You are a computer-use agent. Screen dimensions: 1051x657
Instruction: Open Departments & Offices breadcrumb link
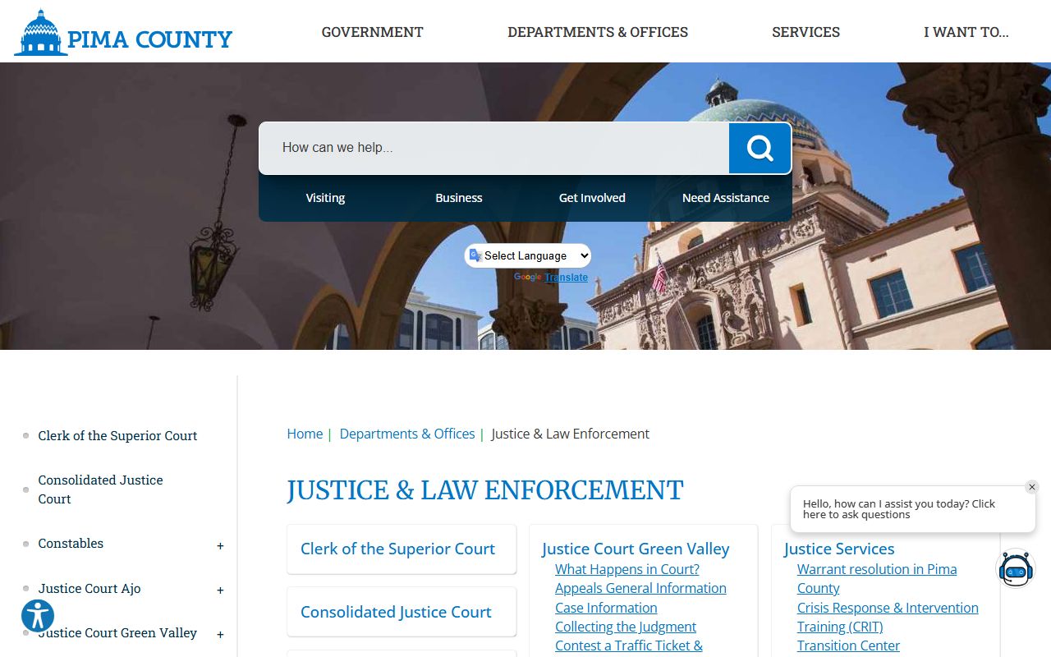[x=407, y=434]
